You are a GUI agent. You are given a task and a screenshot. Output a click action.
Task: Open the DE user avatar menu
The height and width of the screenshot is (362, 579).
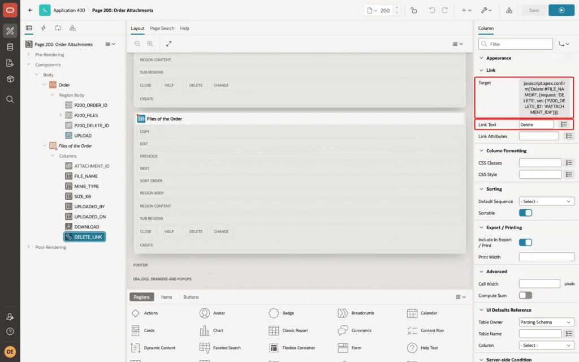pos(10,352)
